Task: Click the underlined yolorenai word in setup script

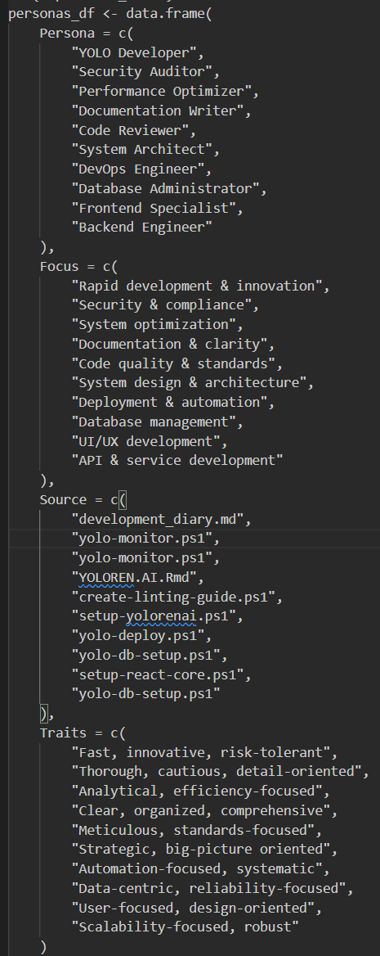Action: click(x=161, y=616)
